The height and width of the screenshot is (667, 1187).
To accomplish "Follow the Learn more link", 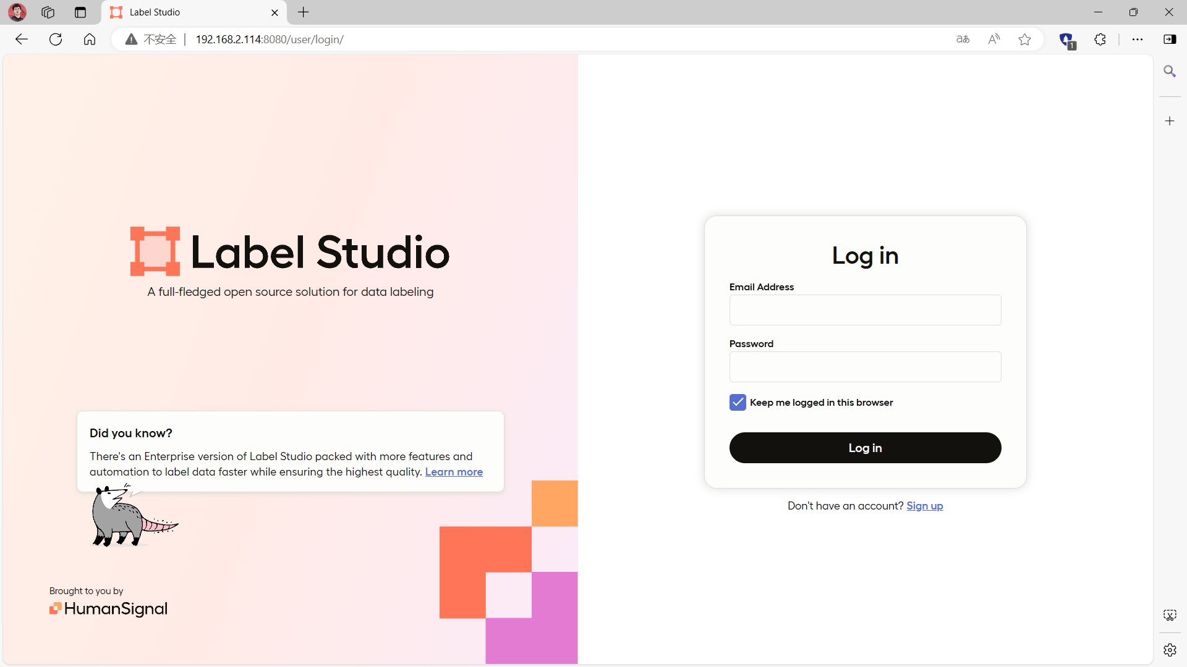I will pos(454,472).
